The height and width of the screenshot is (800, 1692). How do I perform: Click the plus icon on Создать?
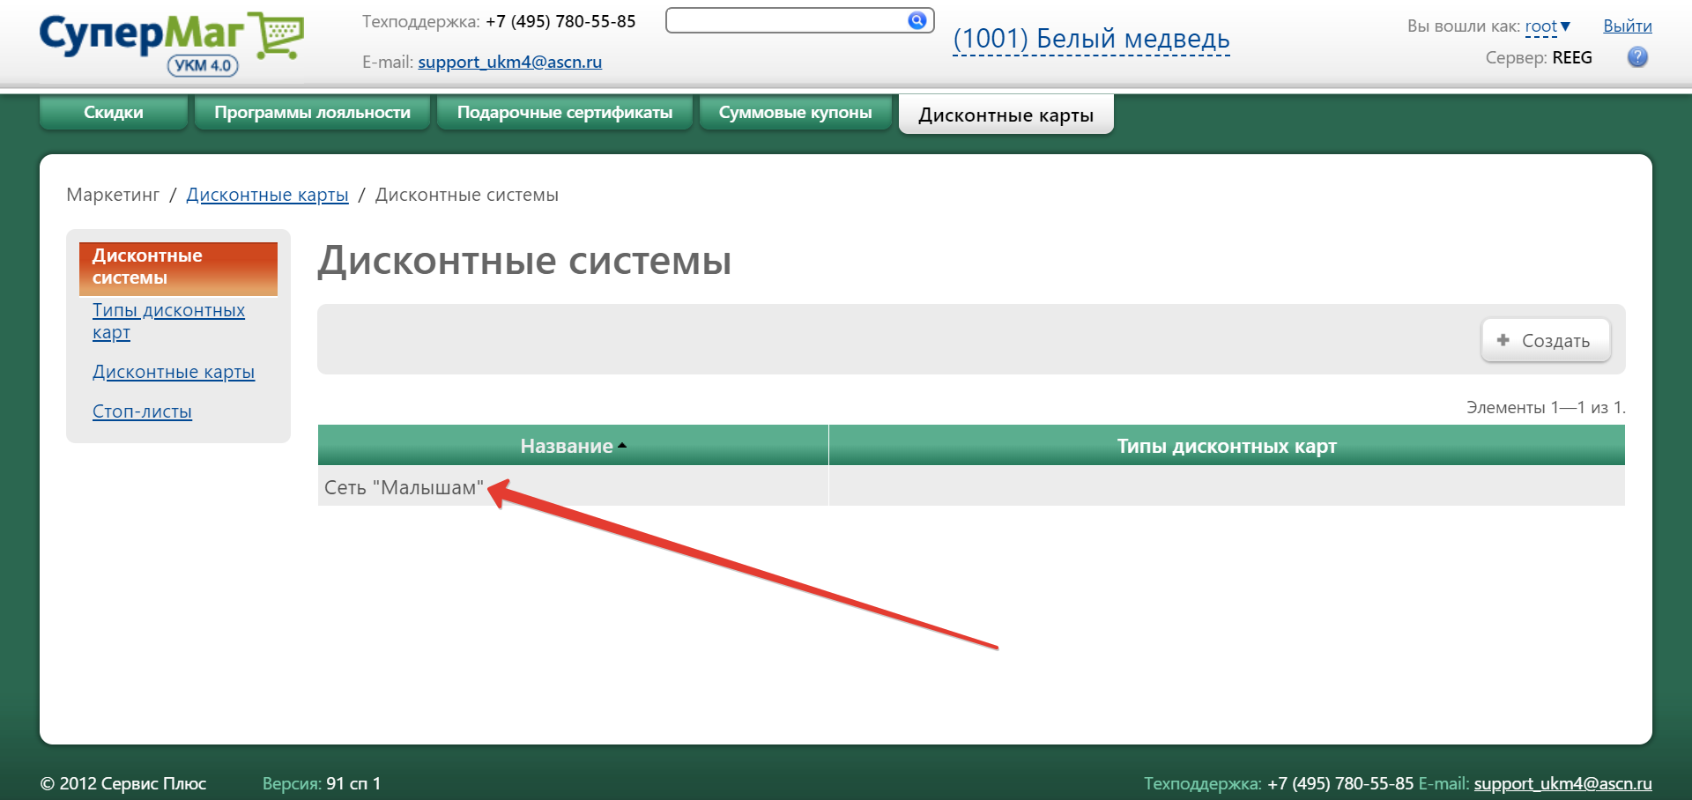pyautogui.click(x=1503, y=340)
